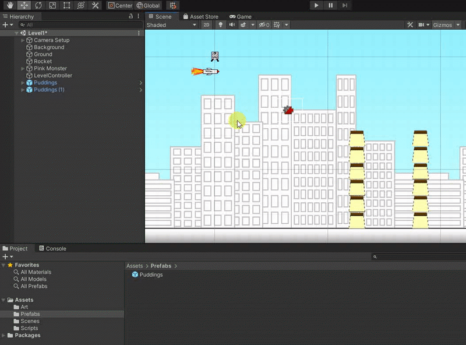The width and height of the screenshot is (466, 345).
Task: Select the Hand tool
Action: point(9,5)
